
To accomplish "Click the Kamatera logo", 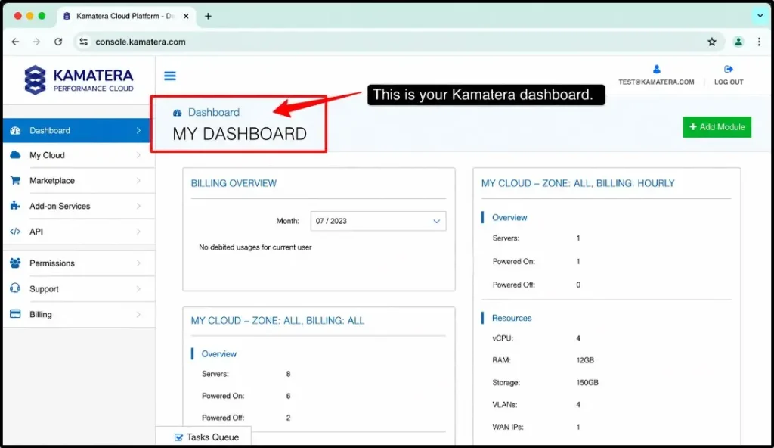I will (x=79, y=79).
